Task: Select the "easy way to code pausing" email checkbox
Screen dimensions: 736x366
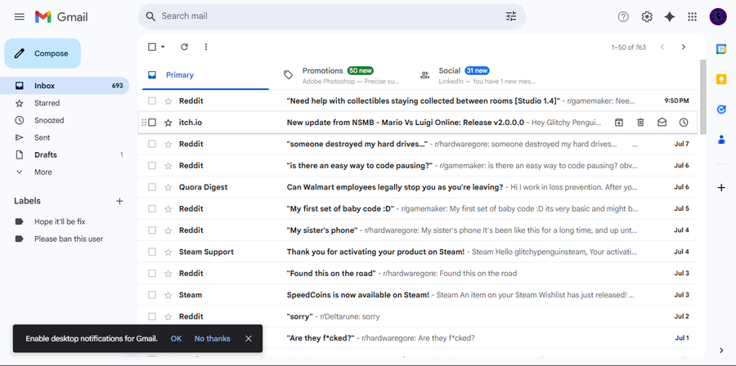Action: pyautogui.click(x=152, y=165)
